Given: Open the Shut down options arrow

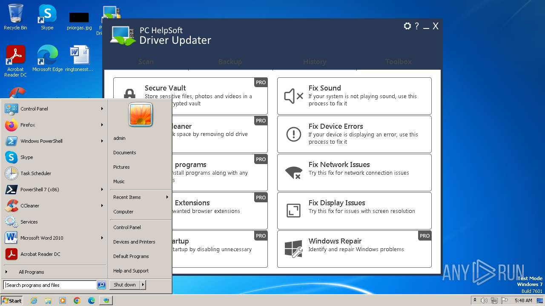Looking at the screenshot, I should (x=143, y=285).
